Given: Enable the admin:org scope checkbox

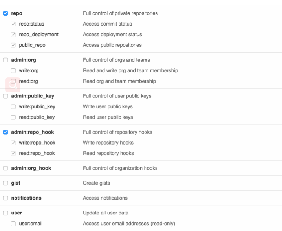Looking at the screenshot, I should click(5, 60).
